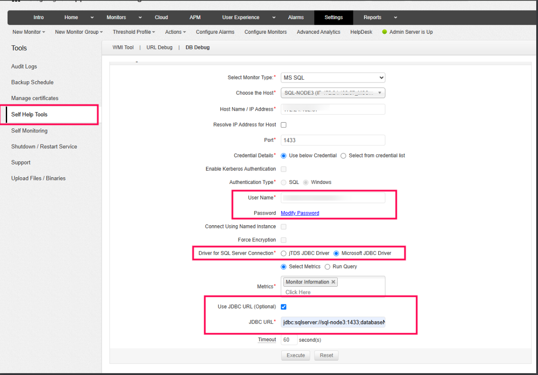Open Configure Alarms
This screenshot has height=375, width=538.
click(215, 32)
